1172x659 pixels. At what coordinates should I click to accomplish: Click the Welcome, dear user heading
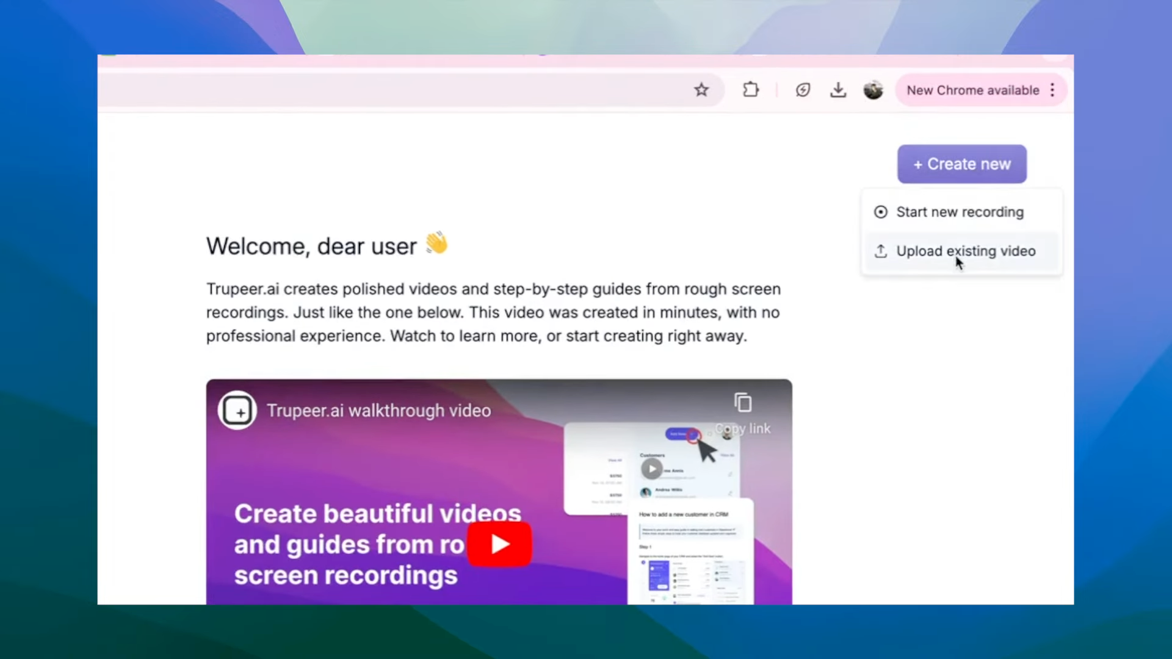click(x=327, y=245)
